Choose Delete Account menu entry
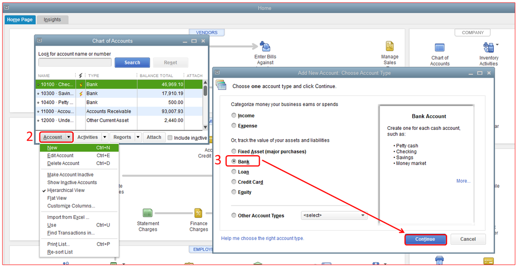 [x=79, y=163]
